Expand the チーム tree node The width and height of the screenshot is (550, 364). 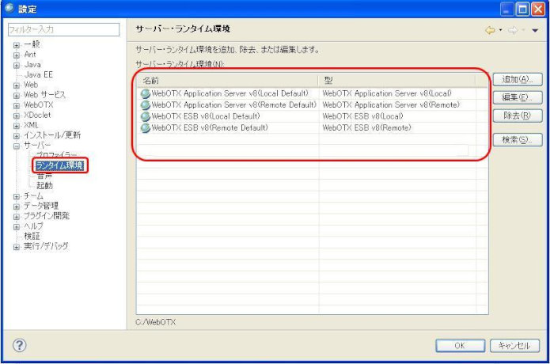pyautogui.click(x=16, y=196)
